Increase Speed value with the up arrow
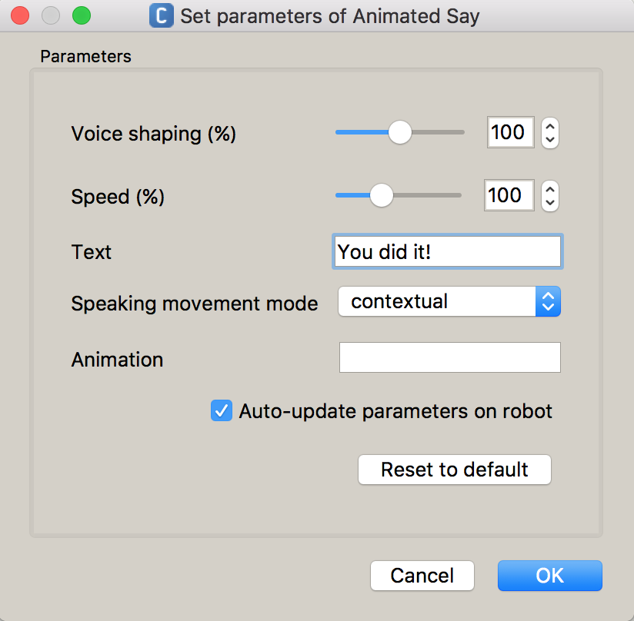634x621 pixels. click(549, 188)
